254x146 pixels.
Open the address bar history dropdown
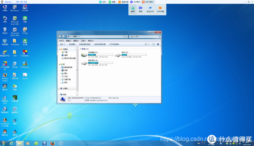click(123, 37)
